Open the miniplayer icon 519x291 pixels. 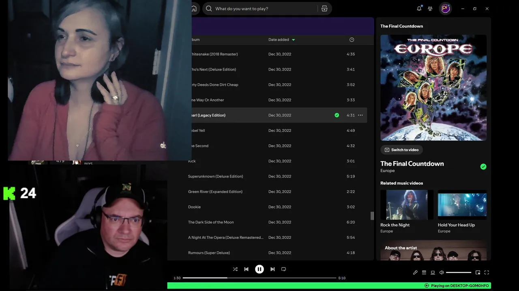point(478,272)
